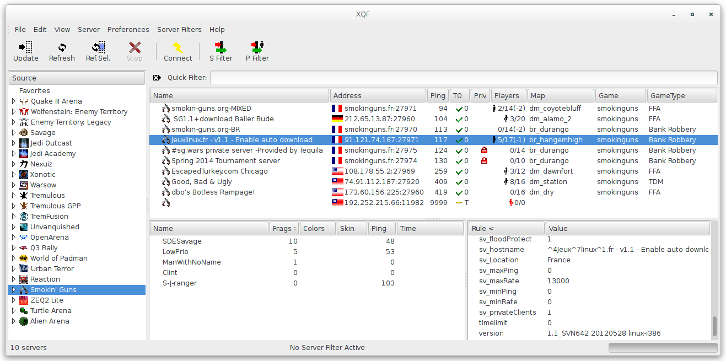Expand the Enemy Territory: Legacy node
The width and height of the screenshot is (726, 361).
(x=14, y=122)
